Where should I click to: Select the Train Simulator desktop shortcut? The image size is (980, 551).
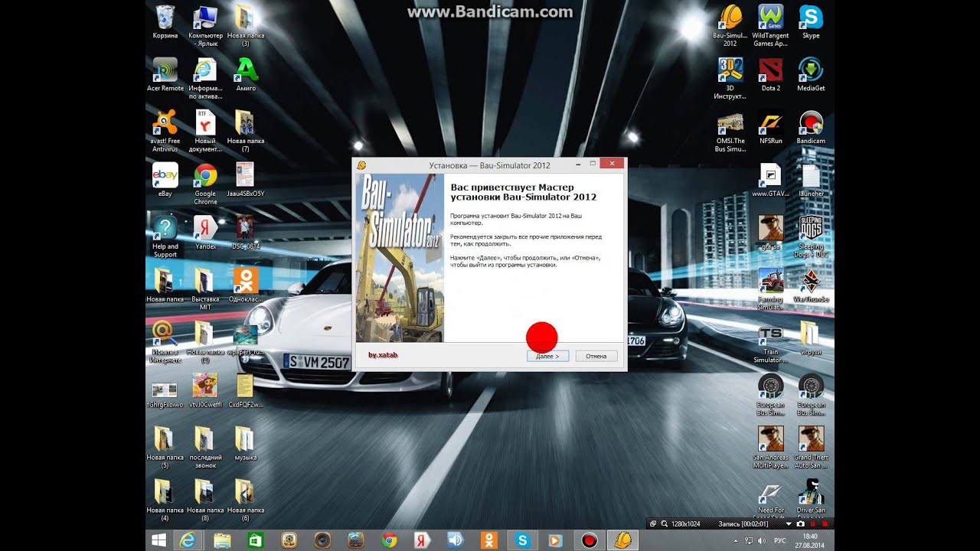coord(770,342)
